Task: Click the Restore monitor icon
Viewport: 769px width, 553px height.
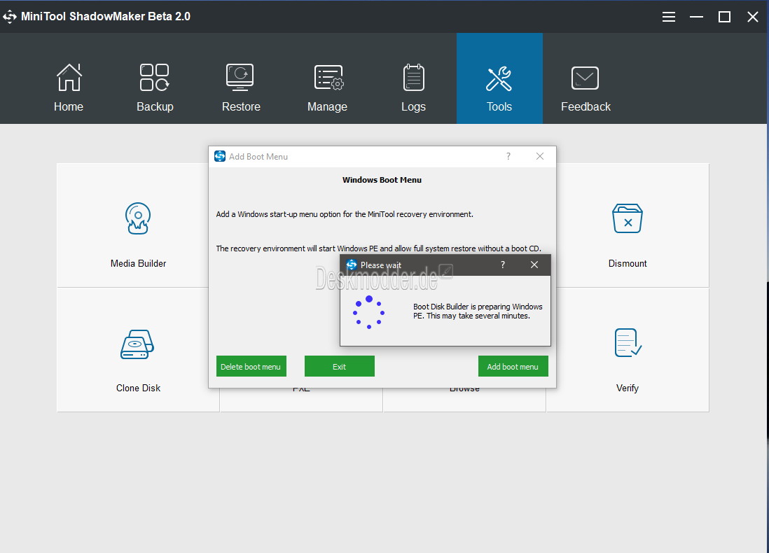Action: [240, 78]
